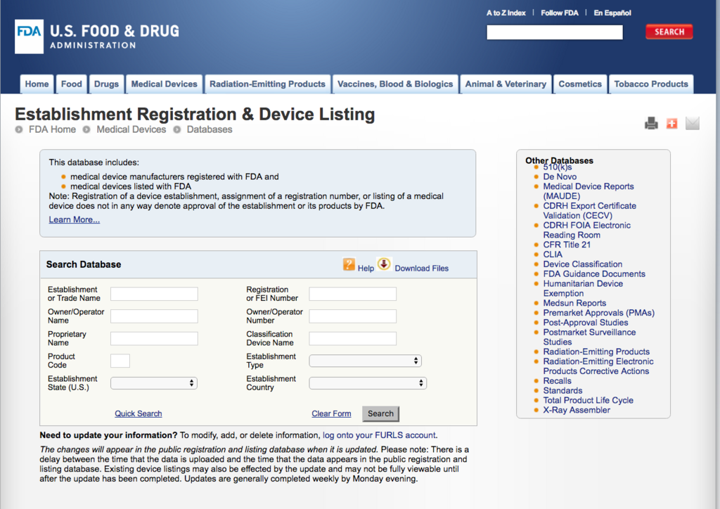This screenshot has height=509, width=720.
Task: Open the Premarket Approvals (PMAs) link
Action: coord(599,313)
